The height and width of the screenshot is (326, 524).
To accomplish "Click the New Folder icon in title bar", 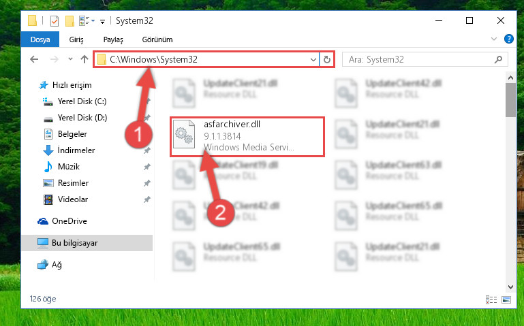I will tap(70, 20).
